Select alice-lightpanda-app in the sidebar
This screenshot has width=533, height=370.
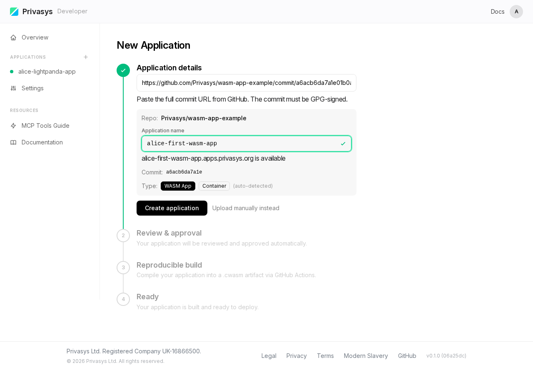47,72
